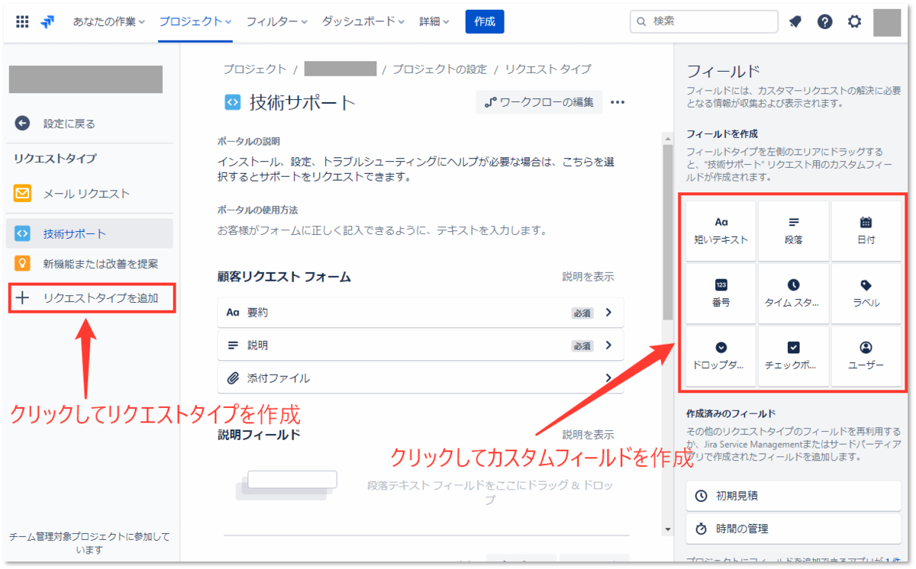Image resolution: width=916 pixels, height=569 pixels.
Task: Select the 段落 field type icon
Action: [x=793, y=229]
